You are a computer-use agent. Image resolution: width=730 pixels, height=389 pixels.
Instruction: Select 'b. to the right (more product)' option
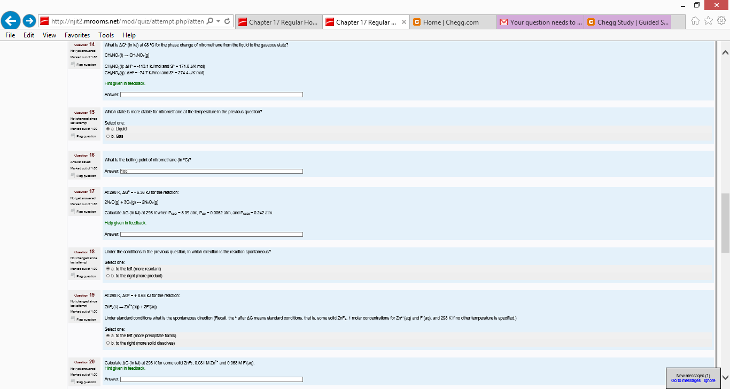pyautogui.click(x=107, y=276)
